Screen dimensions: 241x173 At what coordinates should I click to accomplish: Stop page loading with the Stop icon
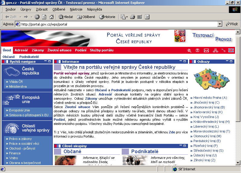pos(37,17)
